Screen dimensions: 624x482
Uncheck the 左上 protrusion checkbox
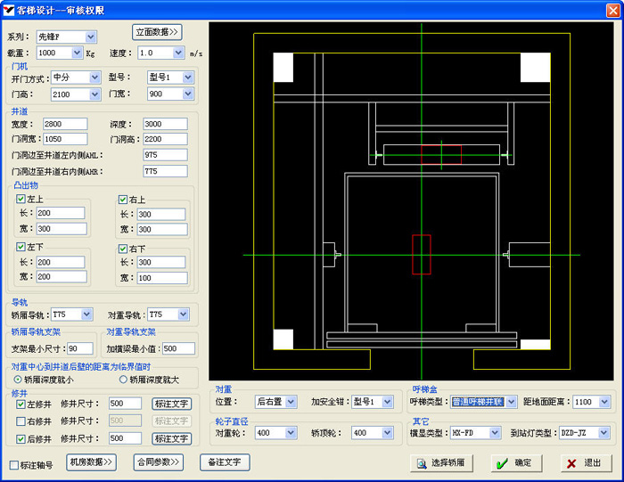point(21,199)
